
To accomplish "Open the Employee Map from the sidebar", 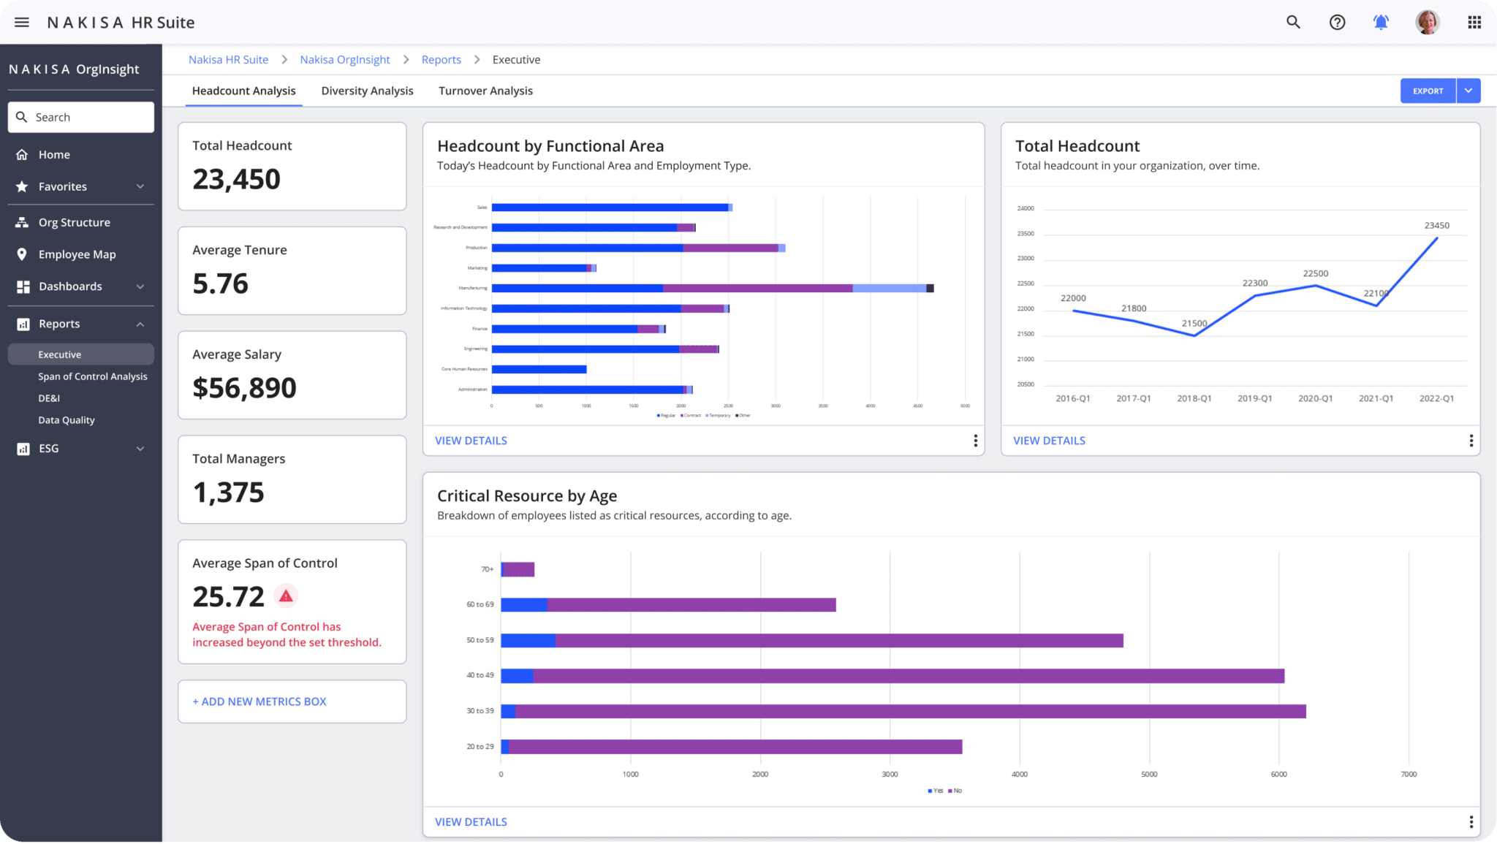I will [x=77, y=254].
